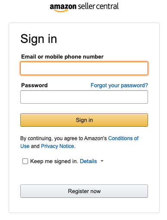Expand the small arrow beside Details
The width and height of the screenshot is (167, 220).
click(x=102, y=161)
